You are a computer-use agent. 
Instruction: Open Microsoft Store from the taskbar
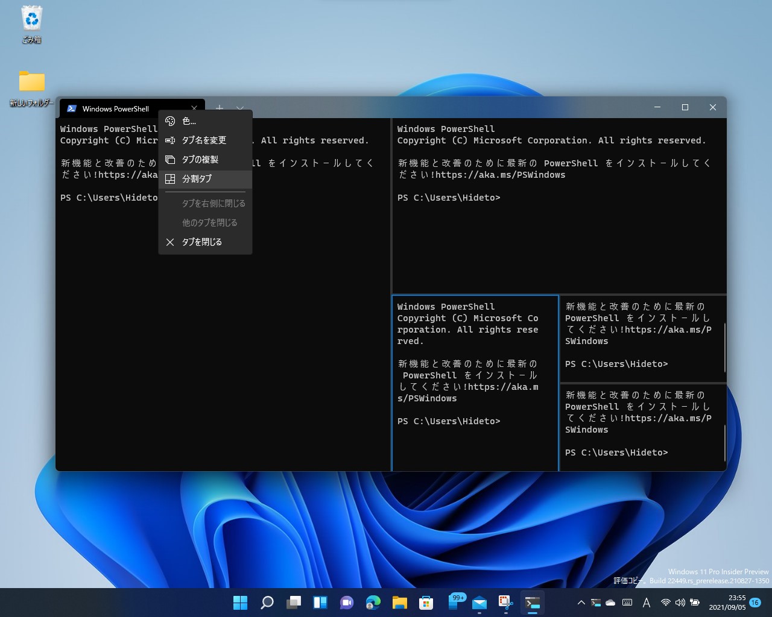(426, 603)
